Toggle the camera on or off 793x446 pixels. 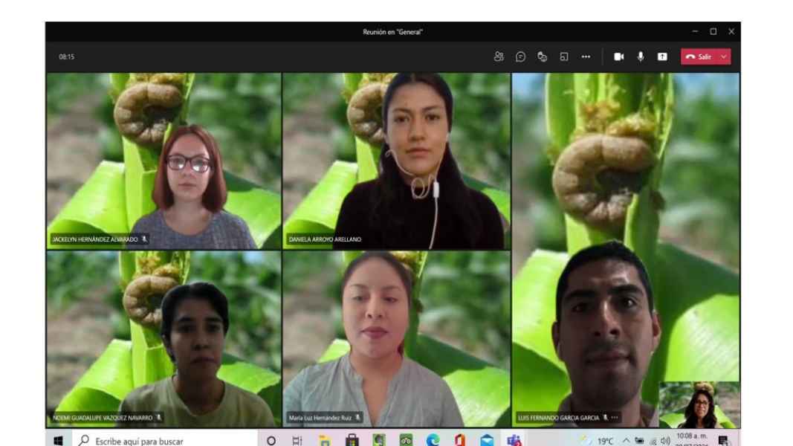618,56
